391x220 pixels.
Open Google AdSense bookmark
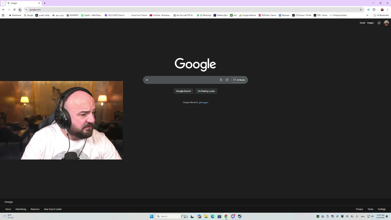(x=247, y=15)
